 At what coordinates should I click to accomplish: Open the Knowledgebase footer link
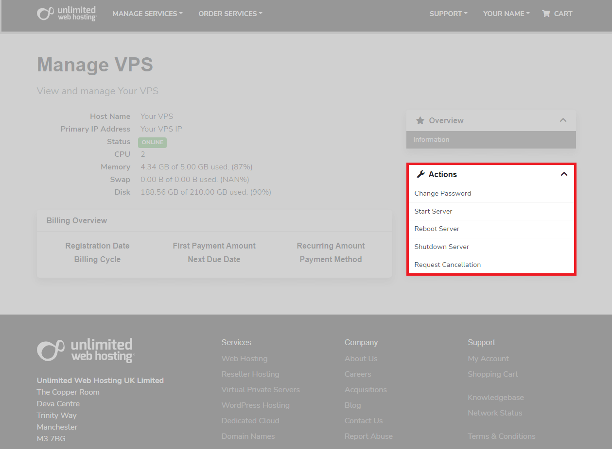pyautogui.click(x=496, y=398)
